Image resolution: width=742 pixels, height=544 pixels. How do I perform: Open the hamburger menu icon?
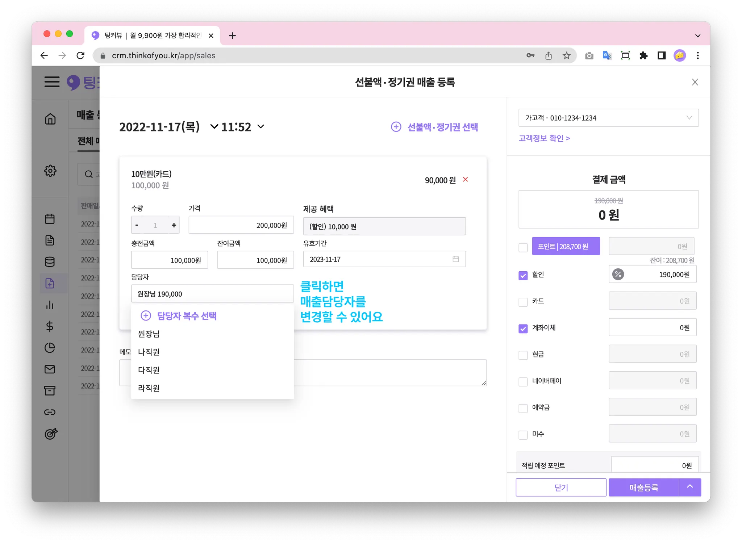pos(52,82)
